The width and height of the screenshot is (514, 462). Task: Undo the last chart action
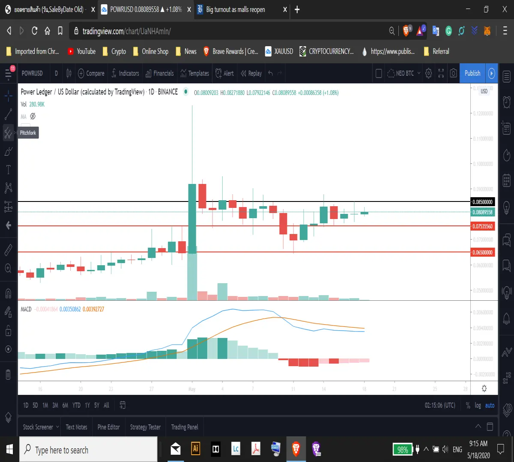tap(270, 73)
